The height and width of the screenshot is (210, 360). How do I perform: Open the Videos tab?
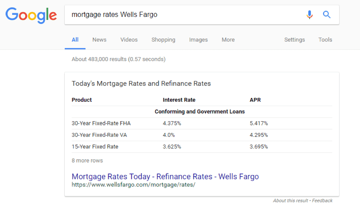tap(129, 40)
